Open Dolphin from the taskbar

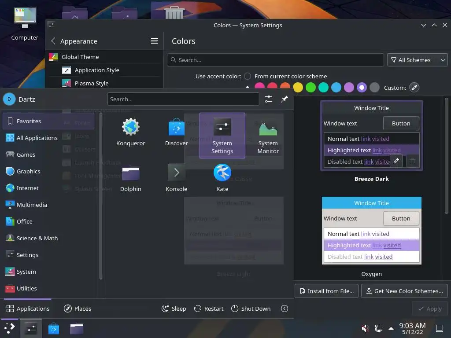coord(77,328)
